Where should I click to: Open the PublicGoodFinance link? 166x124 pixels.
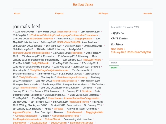tap(79, 102)
